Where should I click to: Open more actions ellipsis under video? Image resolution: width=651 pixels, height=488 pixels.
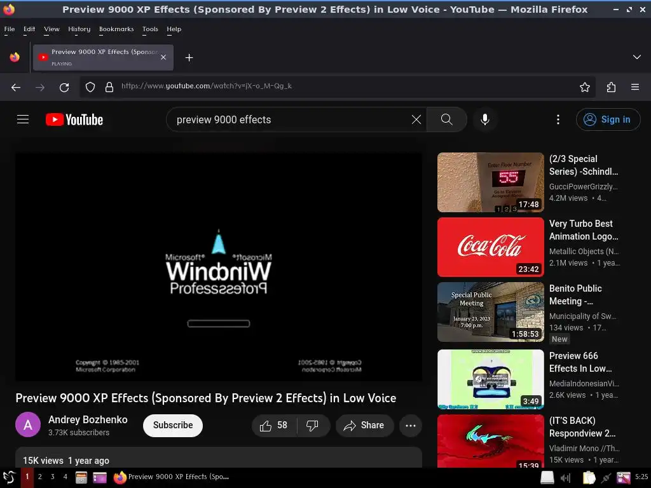(410, 425)
